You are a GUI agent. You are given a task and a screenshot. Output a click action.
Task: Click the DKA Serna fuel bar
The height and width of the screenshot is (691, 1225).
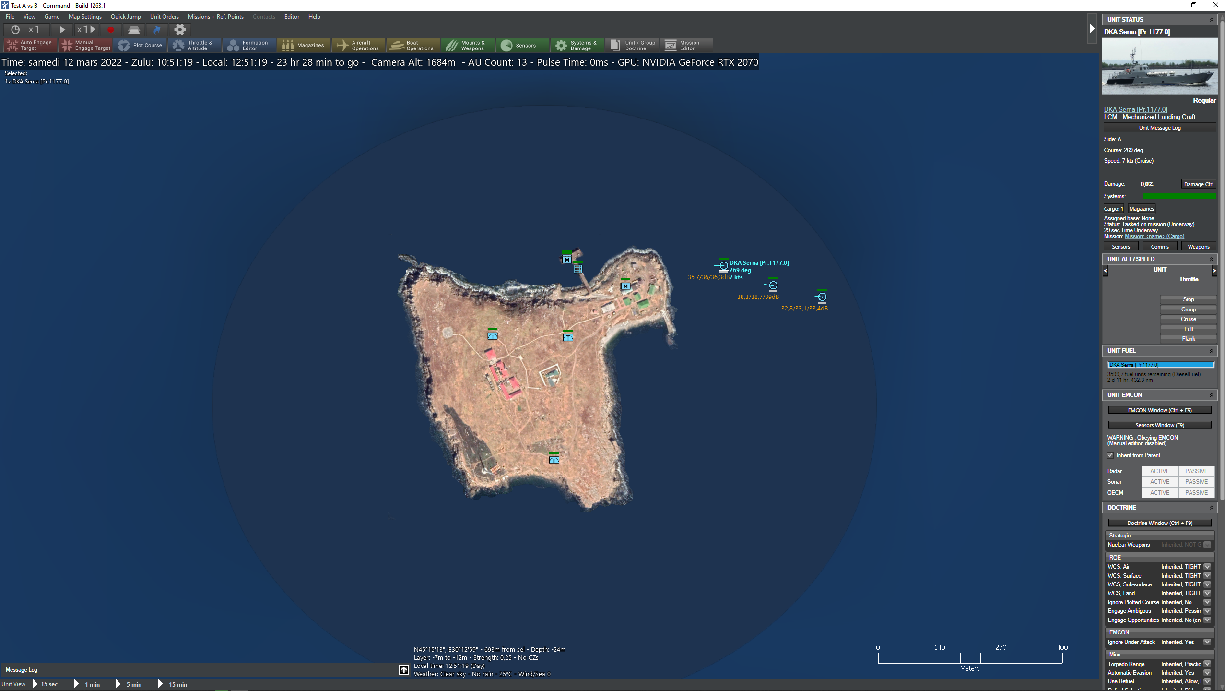(x=1160, y=365)
